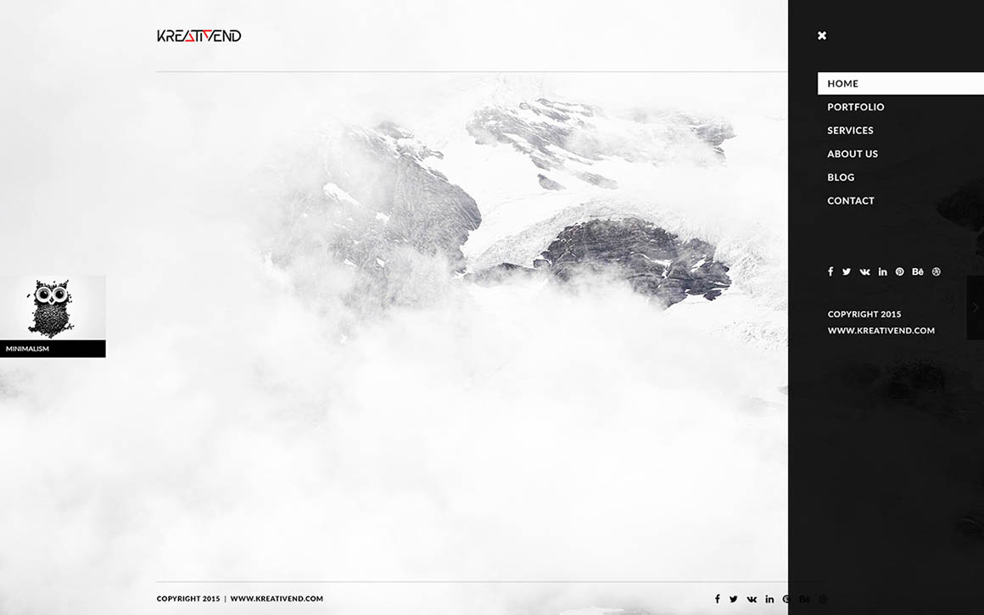
Task: Click the footer Facebook icon
Action: click(717, 599)
